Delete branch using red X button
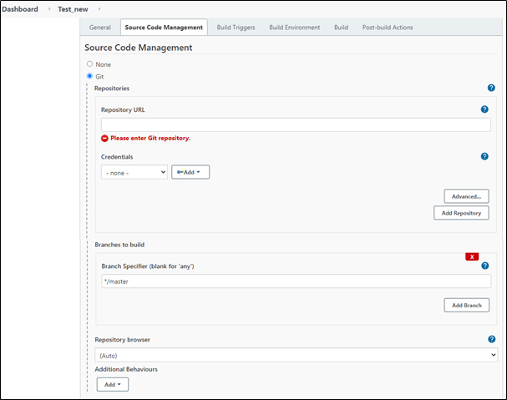This screenshot has width=507, height=400. (472, 256)
